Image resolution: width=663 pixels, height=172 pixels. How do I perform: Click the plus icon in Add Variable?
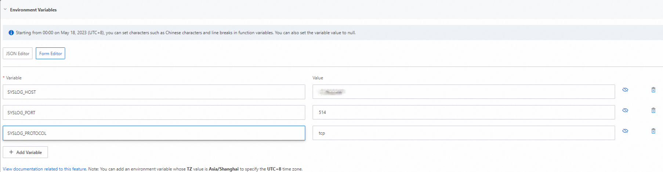pyautogui.click(x=11, y=152)
